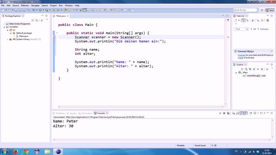The image size is (276, 155).
Task: Toggle Show Console on Standard Out change
Action: tap(241, 113)
